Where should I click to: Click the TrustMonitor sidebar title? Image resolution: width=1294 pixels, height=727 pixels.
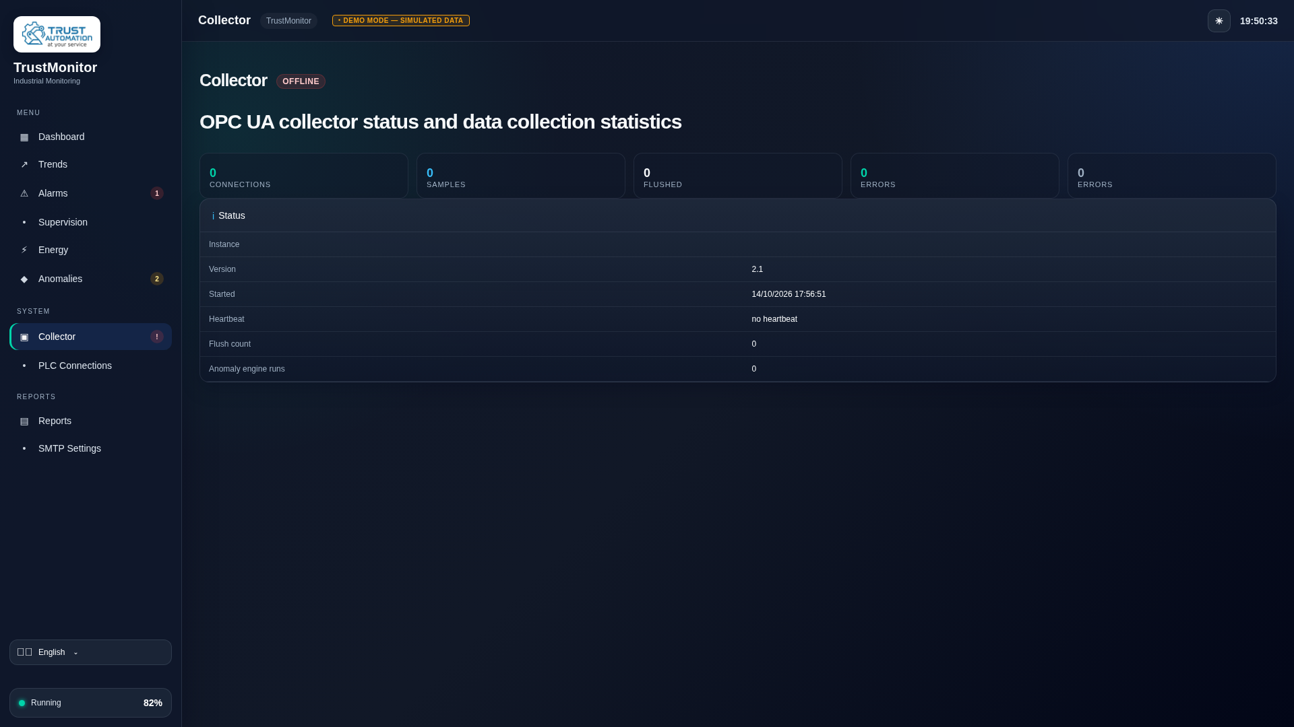tap(55, 67)
